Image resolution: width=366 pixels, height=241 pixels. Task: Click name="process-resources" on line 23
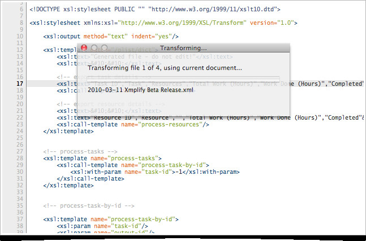click(x=162, y=125)
